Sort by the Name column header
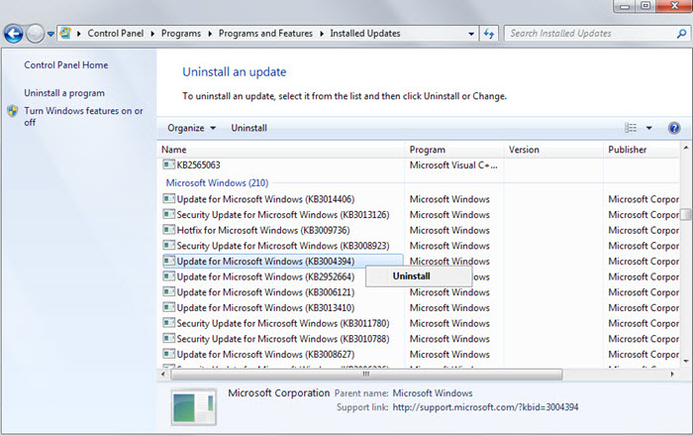Image resolution: width=693 pixels, height=436 pixels. tap(280, 150)
